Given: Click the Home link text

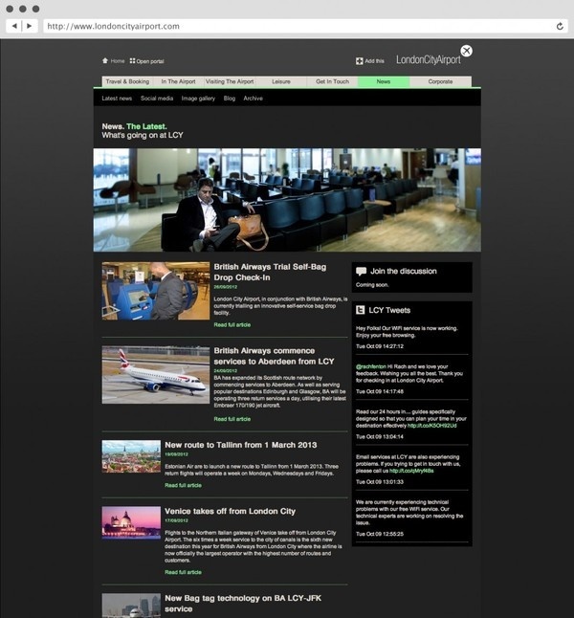Looking at the screenshot, I should click(x=118, y=61).
